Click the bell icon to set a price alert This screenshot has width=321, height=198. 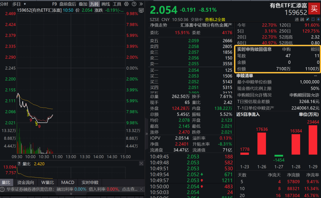tap(313, 19)
